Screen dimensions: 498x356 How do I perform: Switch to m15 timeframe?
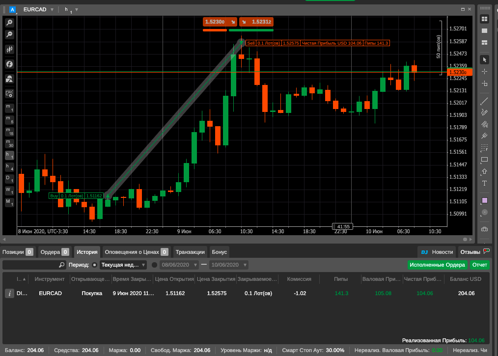pos(9,132)
